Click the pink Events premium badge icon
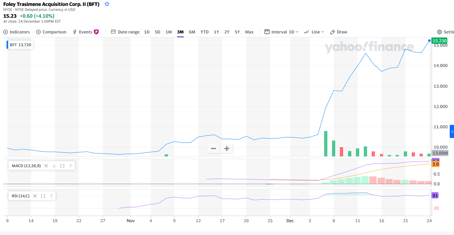 click(x=96, y=32)
